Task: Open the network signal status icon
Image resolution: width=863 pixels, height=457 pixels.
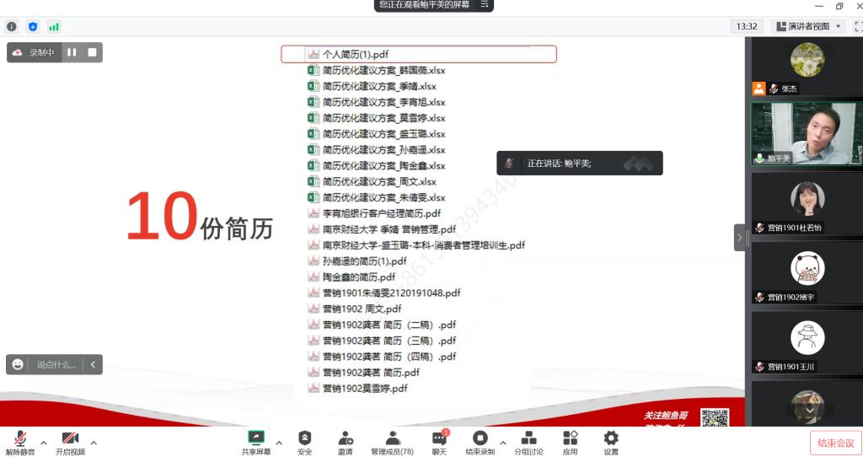Action: point(54,26)
